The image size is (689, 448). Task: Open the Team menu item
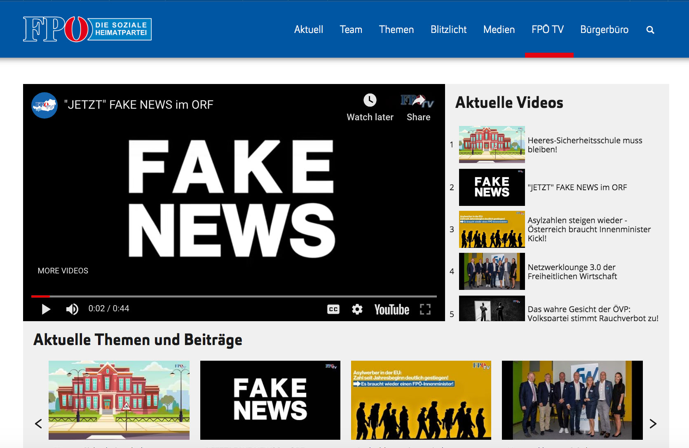point(351,30)
